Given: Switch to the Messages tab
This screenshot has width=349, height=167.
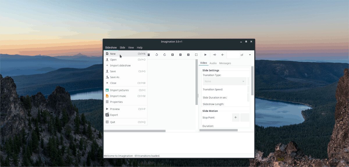Looking at the screenshot, I should click(225, 63).
